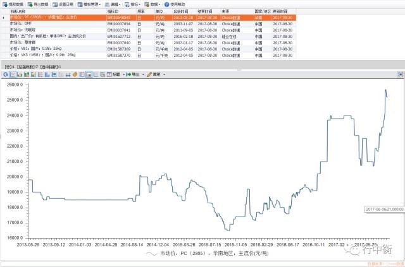
Task: Open the 数据 dropdown menu
Action: click(152, 4)
